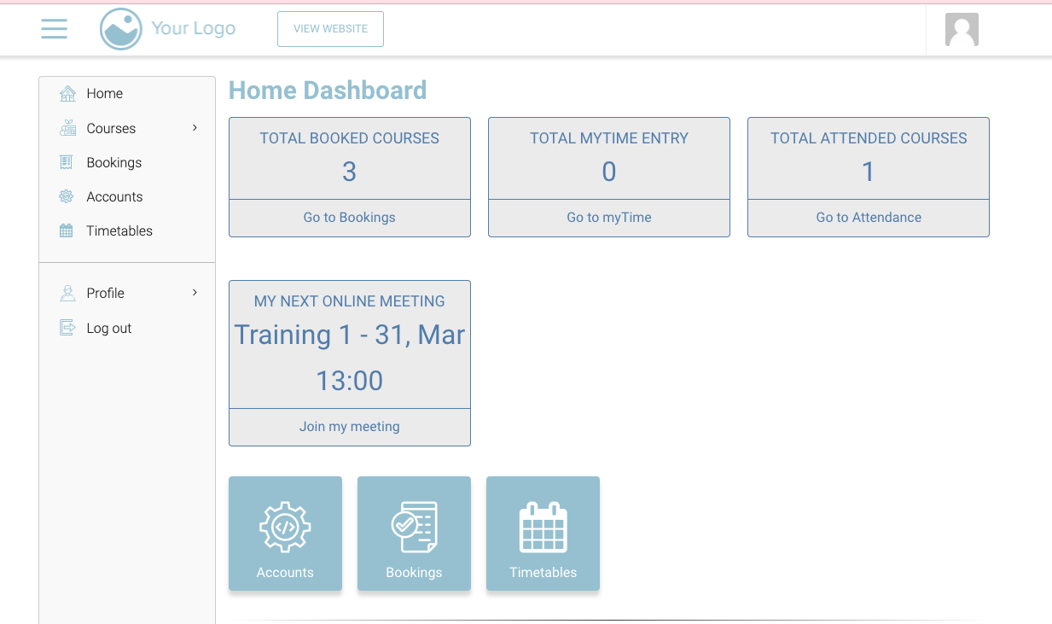Open the hamburger menu icon
Screen dimensions: 1052x624
(x=54, y=29)
